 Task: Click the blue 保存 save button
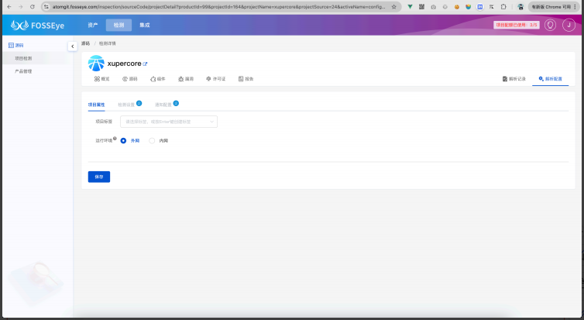[99, 177]
